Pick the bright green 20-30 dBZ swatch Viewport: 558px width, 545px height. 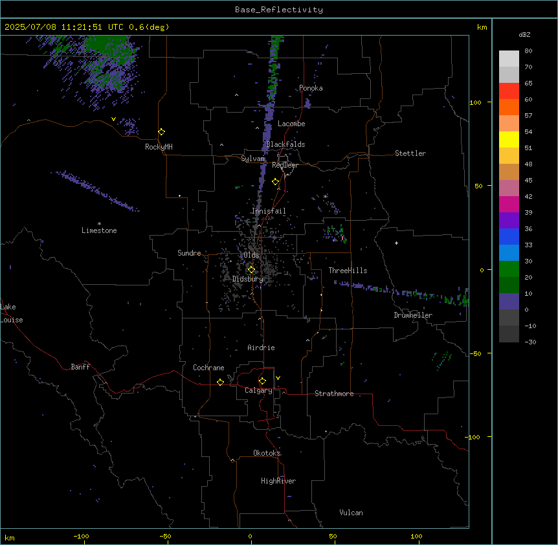click(x=509, y=269)
